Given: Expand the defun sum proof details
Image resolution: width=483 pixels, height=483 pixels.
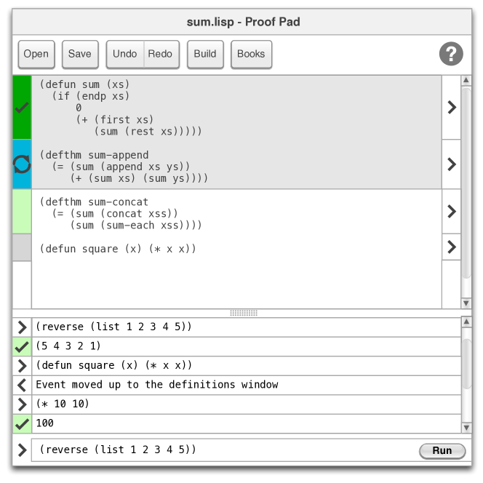Looking at the screenshot, I should tap(451, 108).
